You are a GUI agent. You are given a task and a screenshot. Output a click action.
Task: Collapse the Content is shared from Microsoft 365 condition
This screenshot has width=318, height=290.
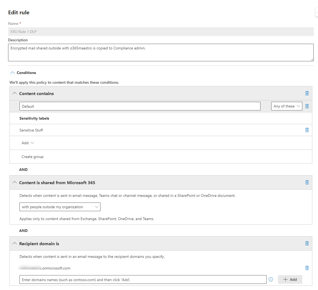tap(14, 182)
